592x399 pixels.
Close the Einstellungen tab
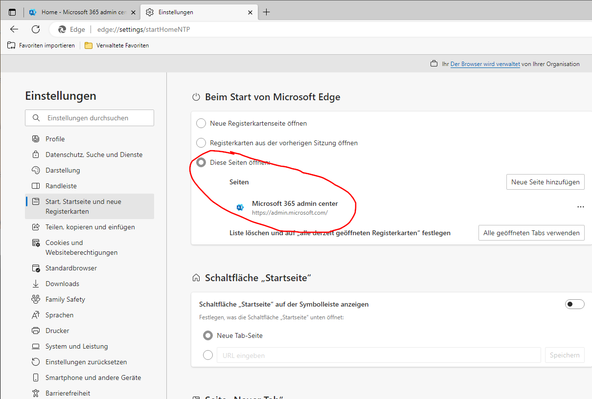(250, 12)
